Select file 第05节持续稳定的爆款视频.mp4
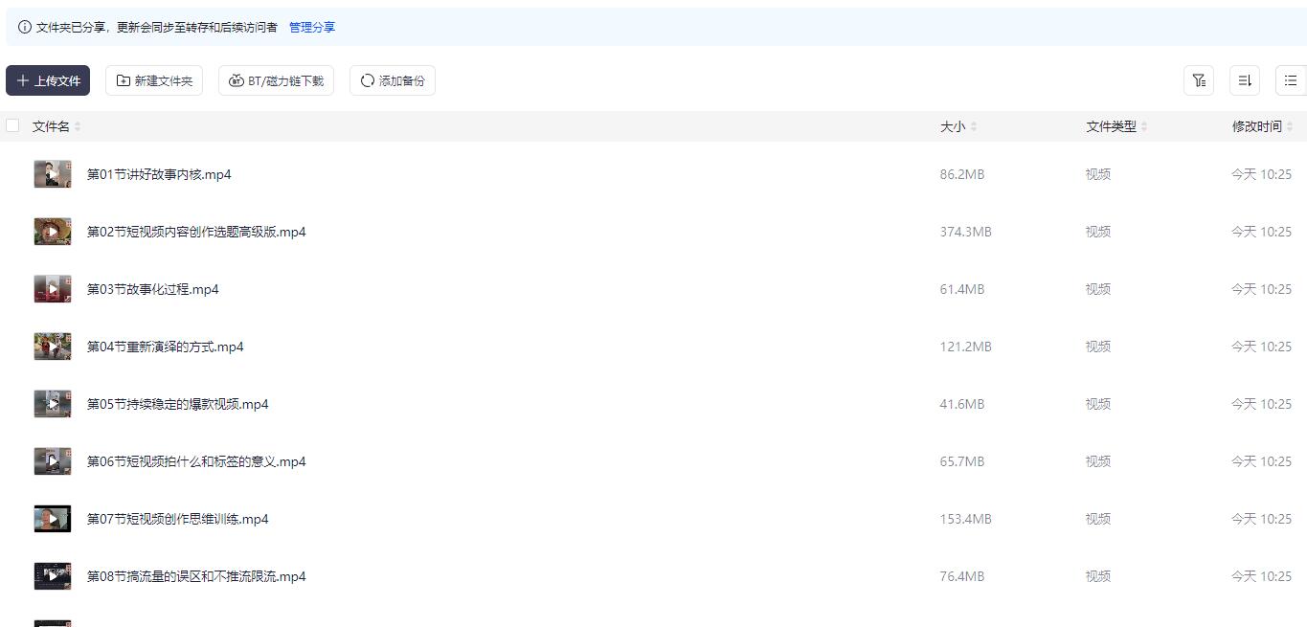Screen dimensions: 1307x627 pos(178,404)
